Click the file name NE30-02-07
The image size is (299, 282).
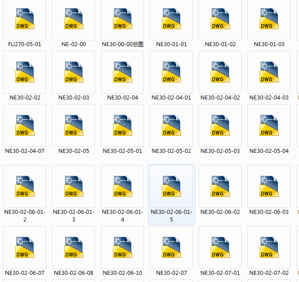click(x=171, y=273)
